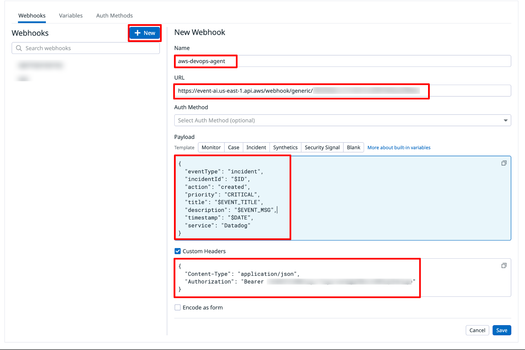
Task: Click the "action": "created" payload line
Action: [217, 187]
